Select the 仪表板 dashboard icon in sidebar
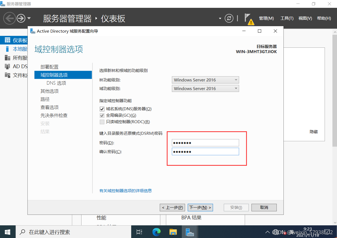 coord(8,40)
